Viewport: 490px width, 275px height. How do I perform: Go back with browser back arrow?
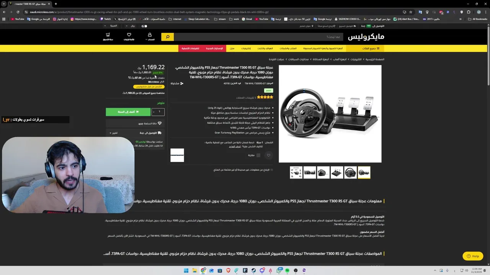(x=4, y=12)
